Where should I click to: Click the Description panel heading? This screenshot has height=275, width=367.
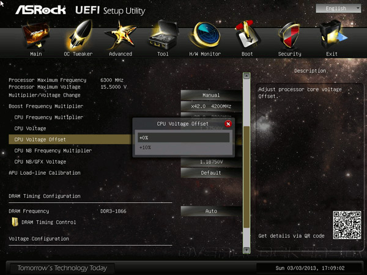pyautogui.click(x=310, y=71)
